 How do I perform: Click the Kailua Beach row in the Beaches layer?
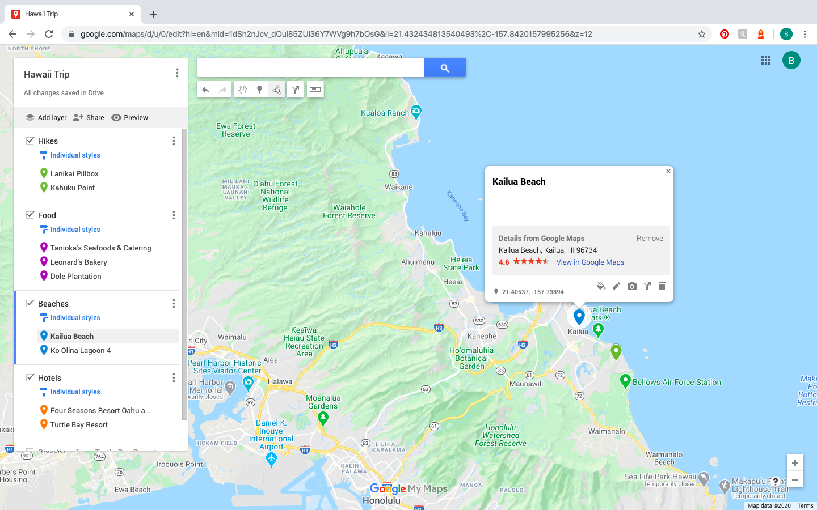click(x=108, y=336)
